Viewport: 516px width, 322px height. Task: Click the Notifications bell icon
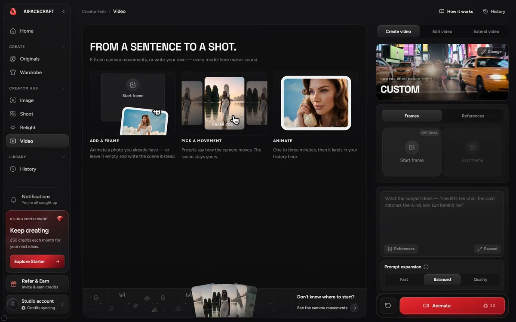[x=13, y=200]
